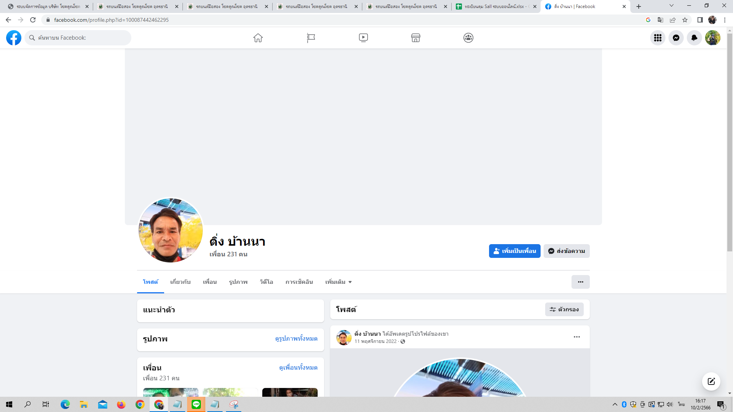Open the notifications bell icon
Viewport: 733px width, 412px height.
point(694,38)
